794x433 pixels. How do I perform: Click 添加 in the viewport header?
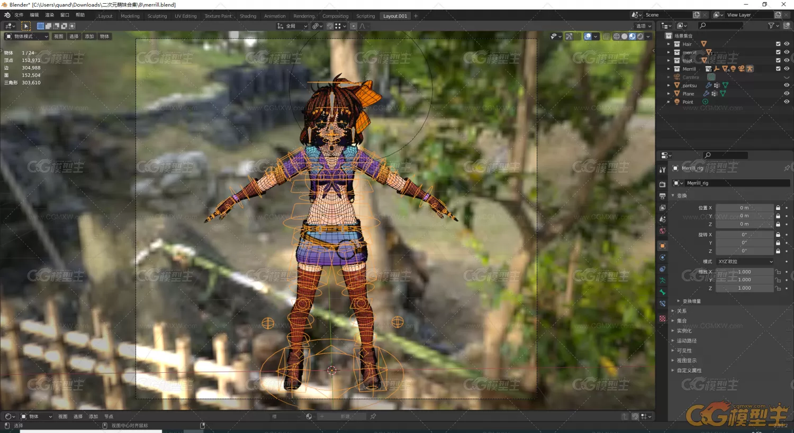(89, 36)
